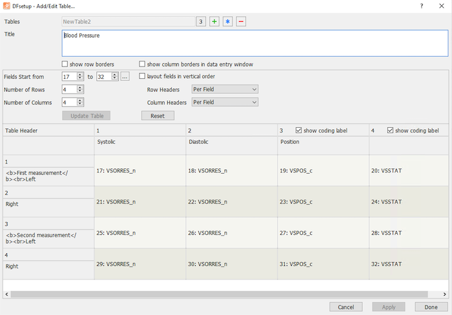
Task: Click the blue asterisk table icon
Action: (228, 21)
